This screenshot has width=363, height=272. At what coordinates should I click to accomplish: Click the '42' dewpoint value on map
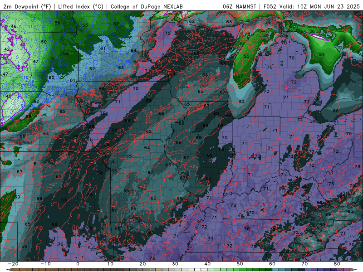pos(7,49)
